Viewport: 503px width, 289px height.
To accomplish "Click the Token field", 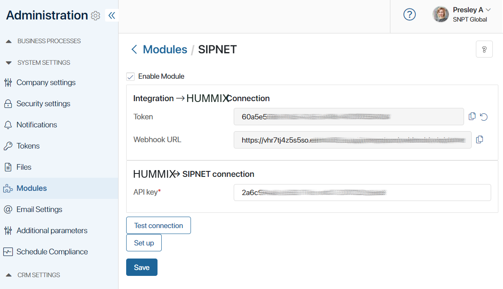I will [x=349, y=117].
